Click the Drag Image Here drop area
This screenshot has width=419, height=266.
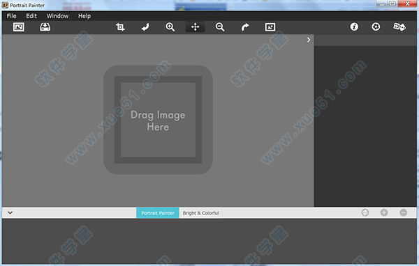pyautogui.click(x=158, y=120)
